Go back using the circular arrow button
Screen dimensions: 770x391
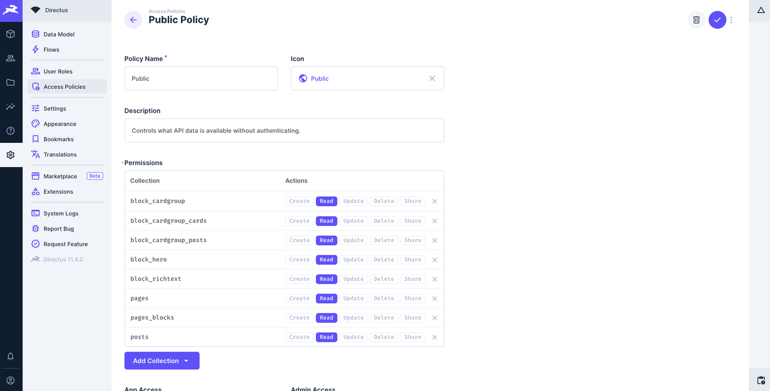point(133,20)
